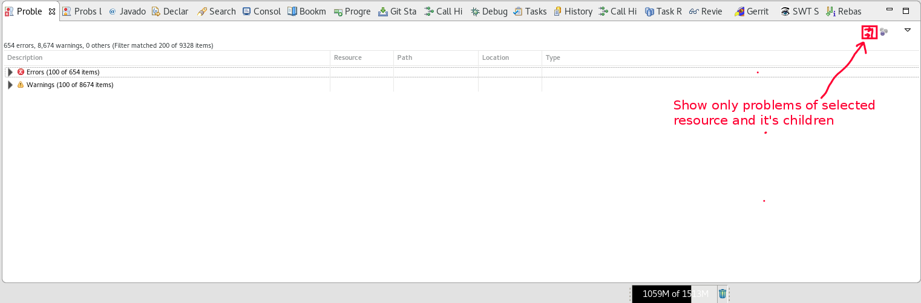Open the Tasks view tab
Viewport: 921px width, 303px height.
[x=529, y=11]
